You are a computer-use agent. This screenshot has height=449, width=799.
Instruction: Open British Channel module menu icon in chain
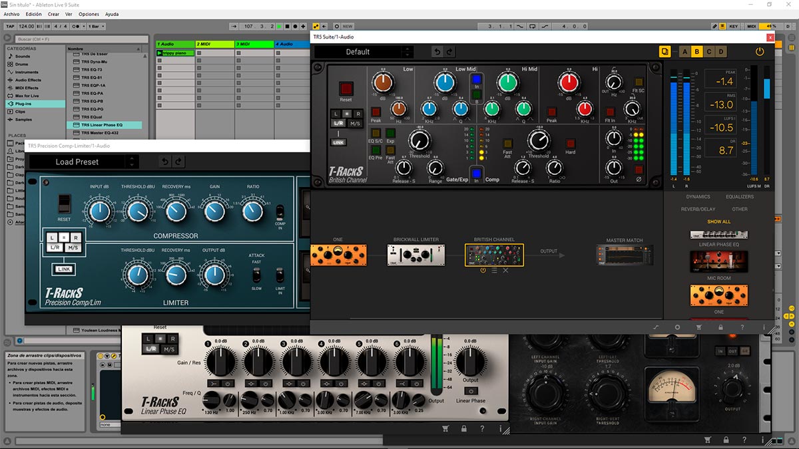tap(494, 270)
